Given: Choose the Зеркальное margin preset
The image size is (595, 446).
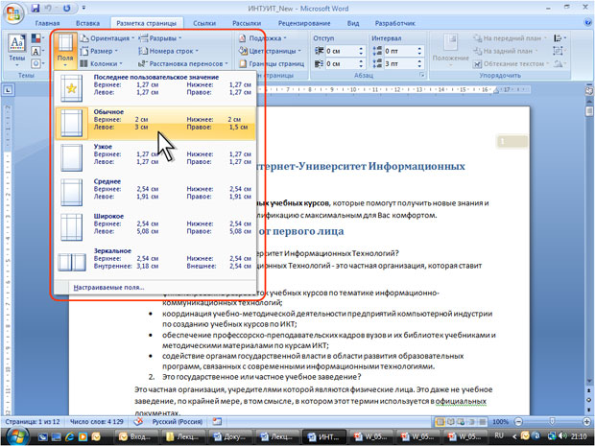Looking at the screenshot, I should point(155,261).
